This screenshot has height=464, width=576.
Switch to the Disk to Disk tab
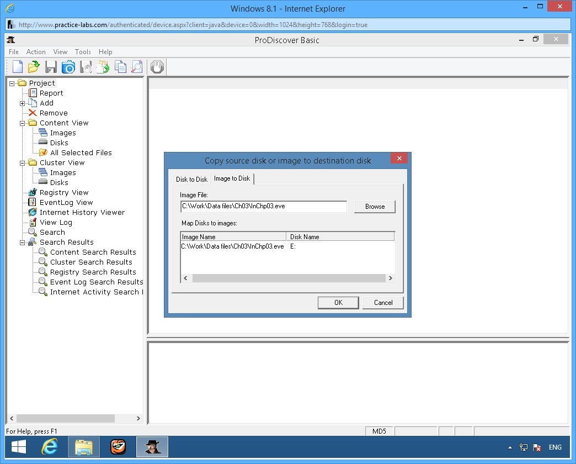pyautogui.click(x=191, y=179)
